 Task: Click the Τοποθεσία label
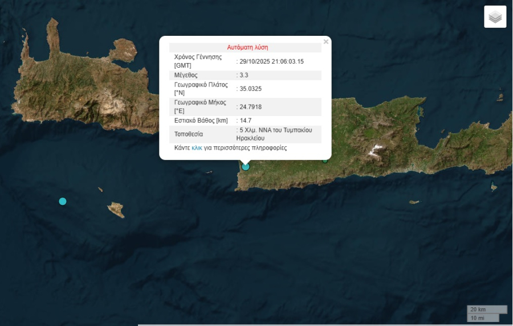pos(189,134)
